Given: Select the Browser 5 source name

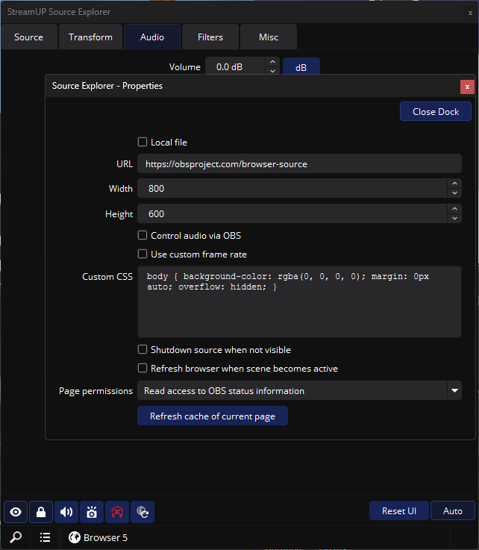Looking at the screenshot, I should coord(105,537).
